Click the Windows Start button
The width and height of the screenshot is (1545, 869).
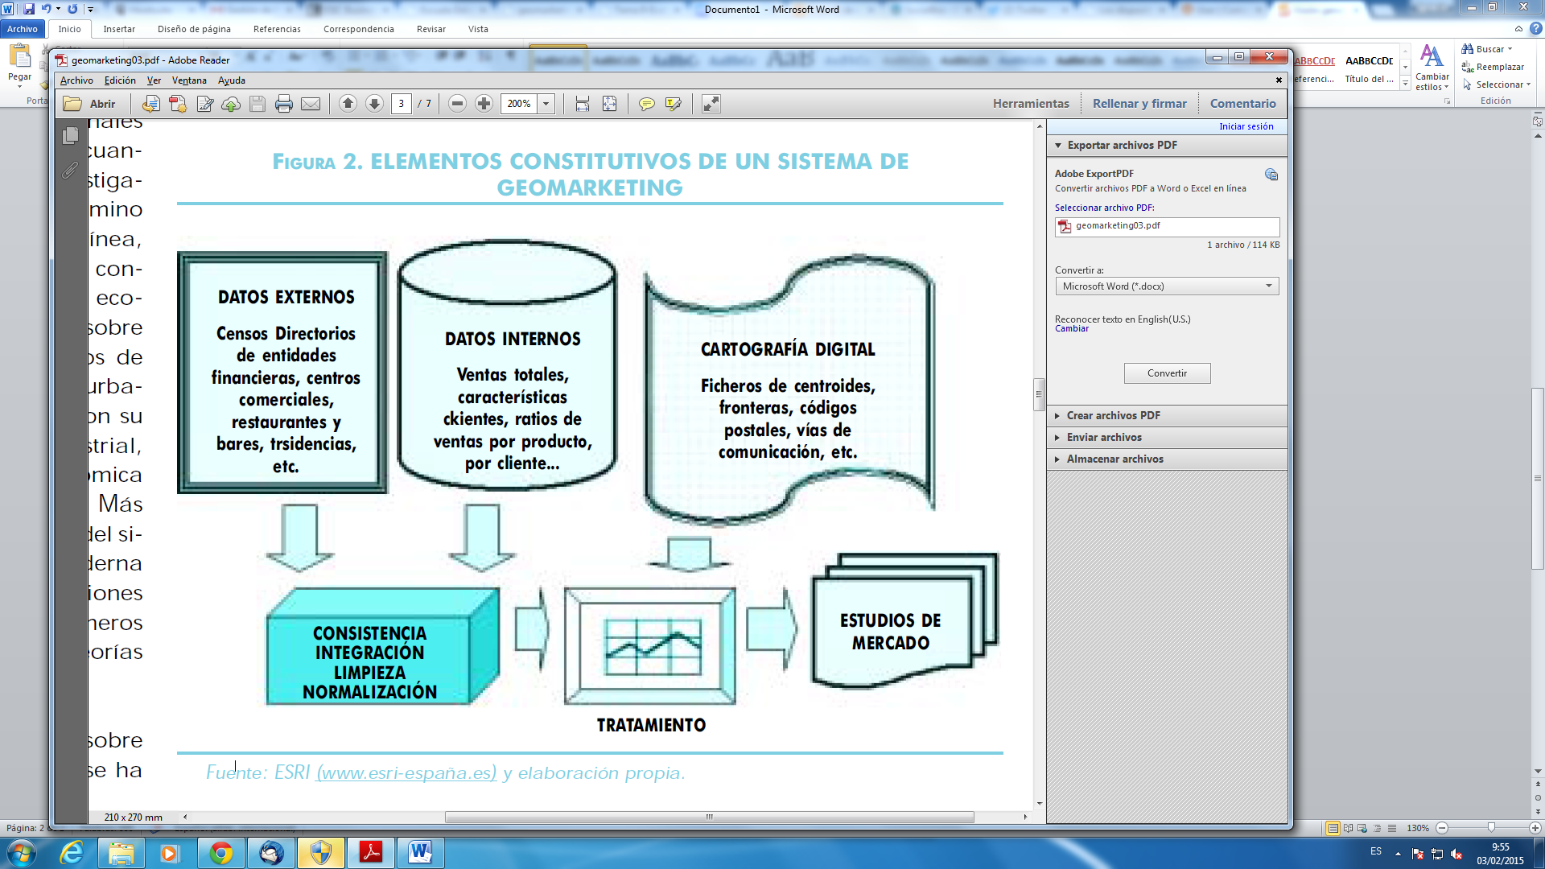21,853
